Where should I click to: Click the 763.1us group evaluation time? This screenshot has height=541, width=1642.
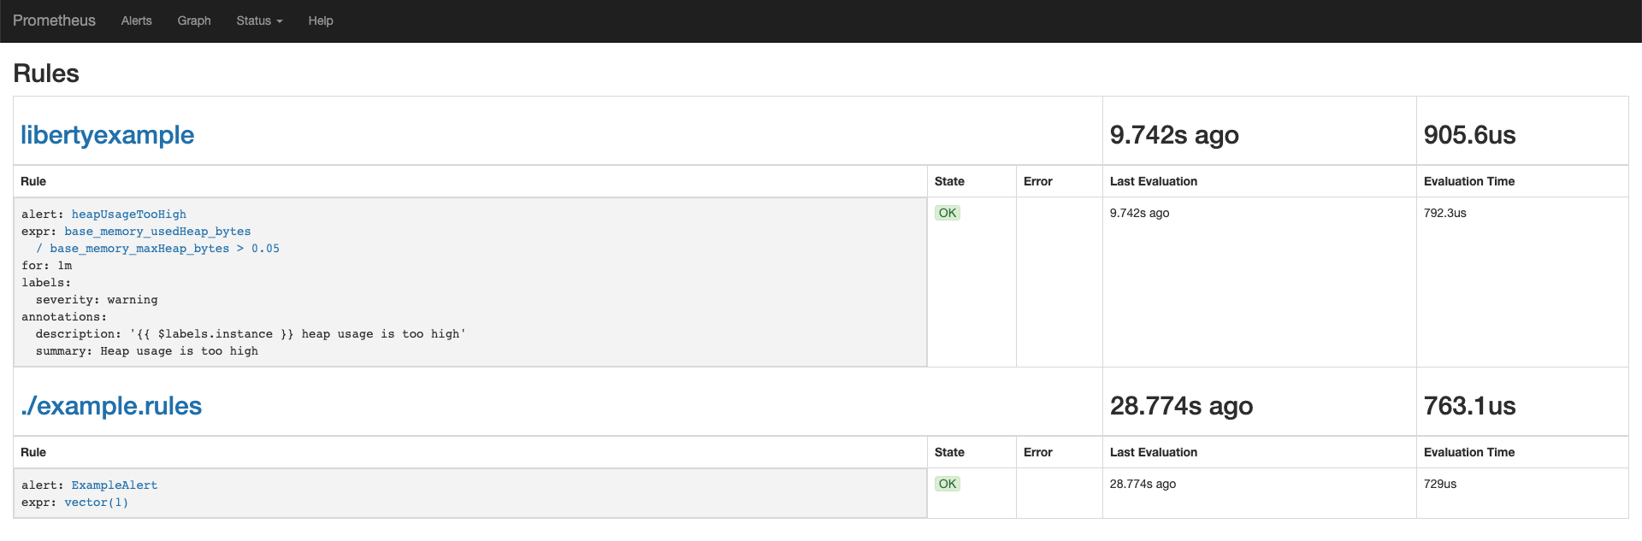[x=1469, y=406]
